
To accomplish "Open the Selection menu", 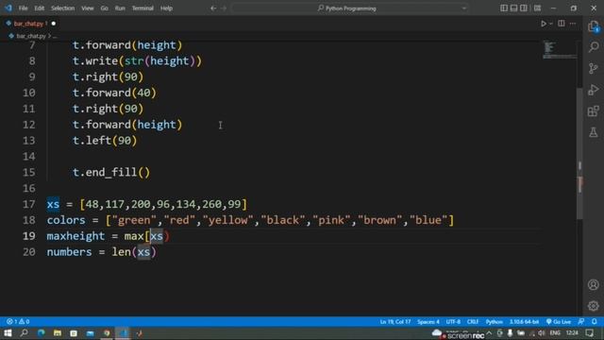I will pos(63,8).
